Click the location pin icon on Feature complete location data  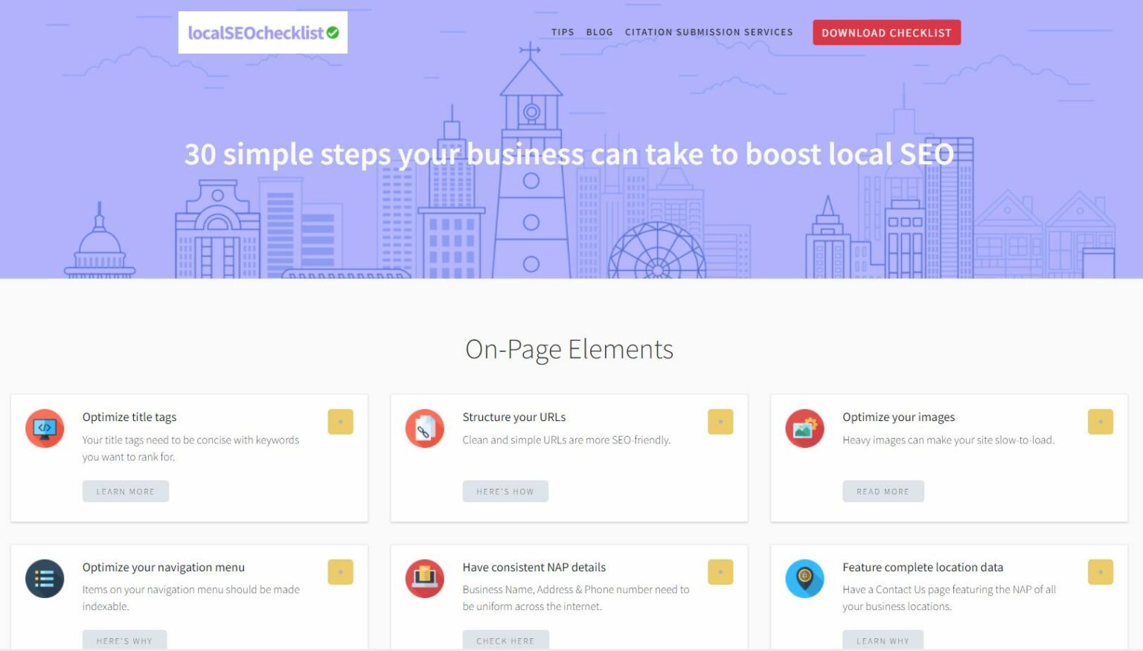pyautogui.click(x=804, y=579)
